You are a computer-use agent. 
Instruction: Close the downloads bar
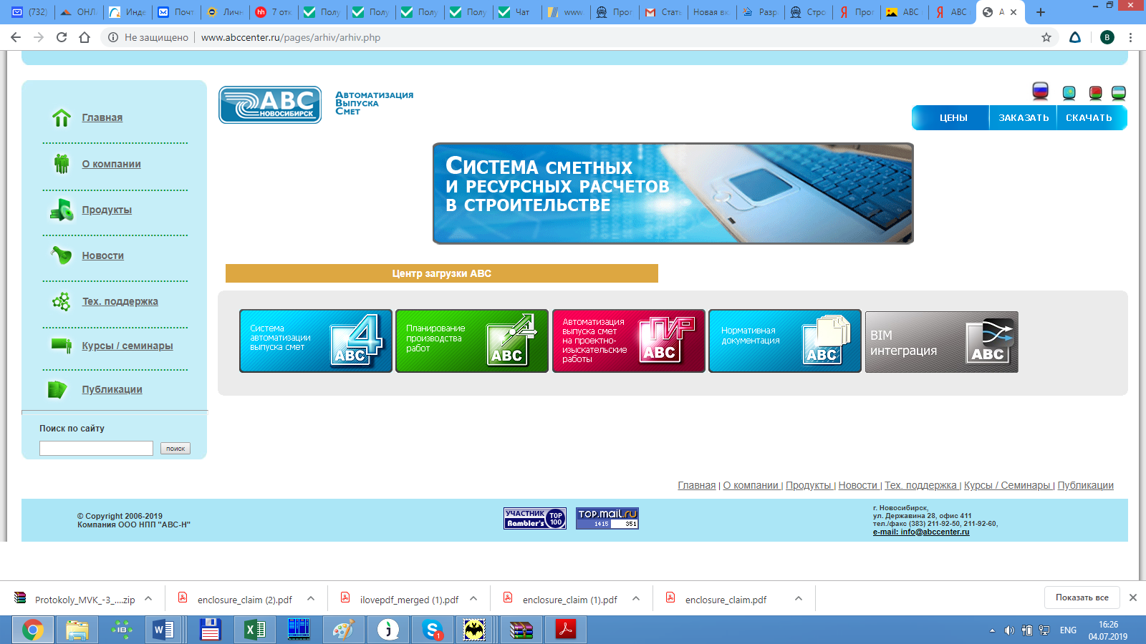1133,597
